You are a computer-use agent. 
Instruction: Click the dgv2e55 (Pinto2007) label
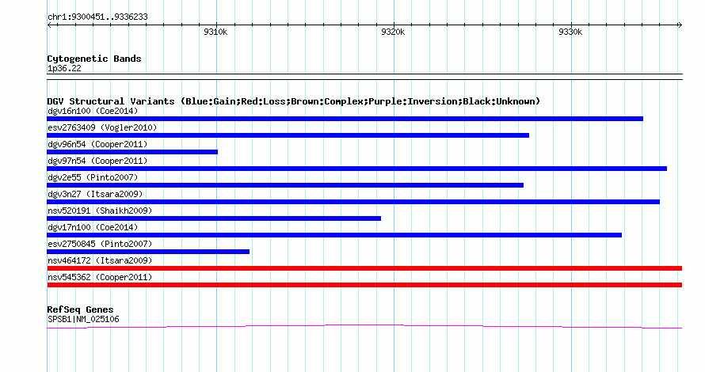click(93, 177)
